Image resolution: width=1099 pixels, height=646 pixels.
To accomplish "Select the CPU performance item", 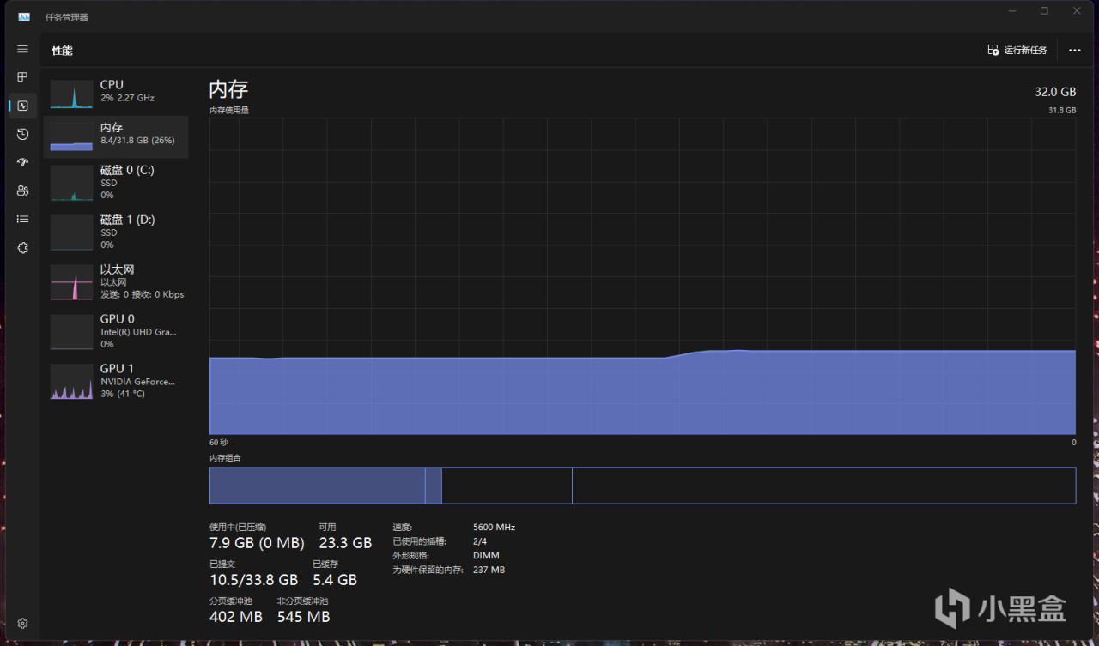I will (116, 92).
